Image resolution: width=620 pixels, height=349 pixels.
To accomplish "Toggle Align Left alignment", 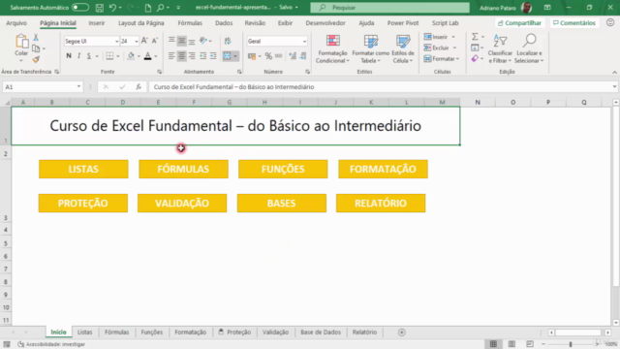I will (171, 56).
